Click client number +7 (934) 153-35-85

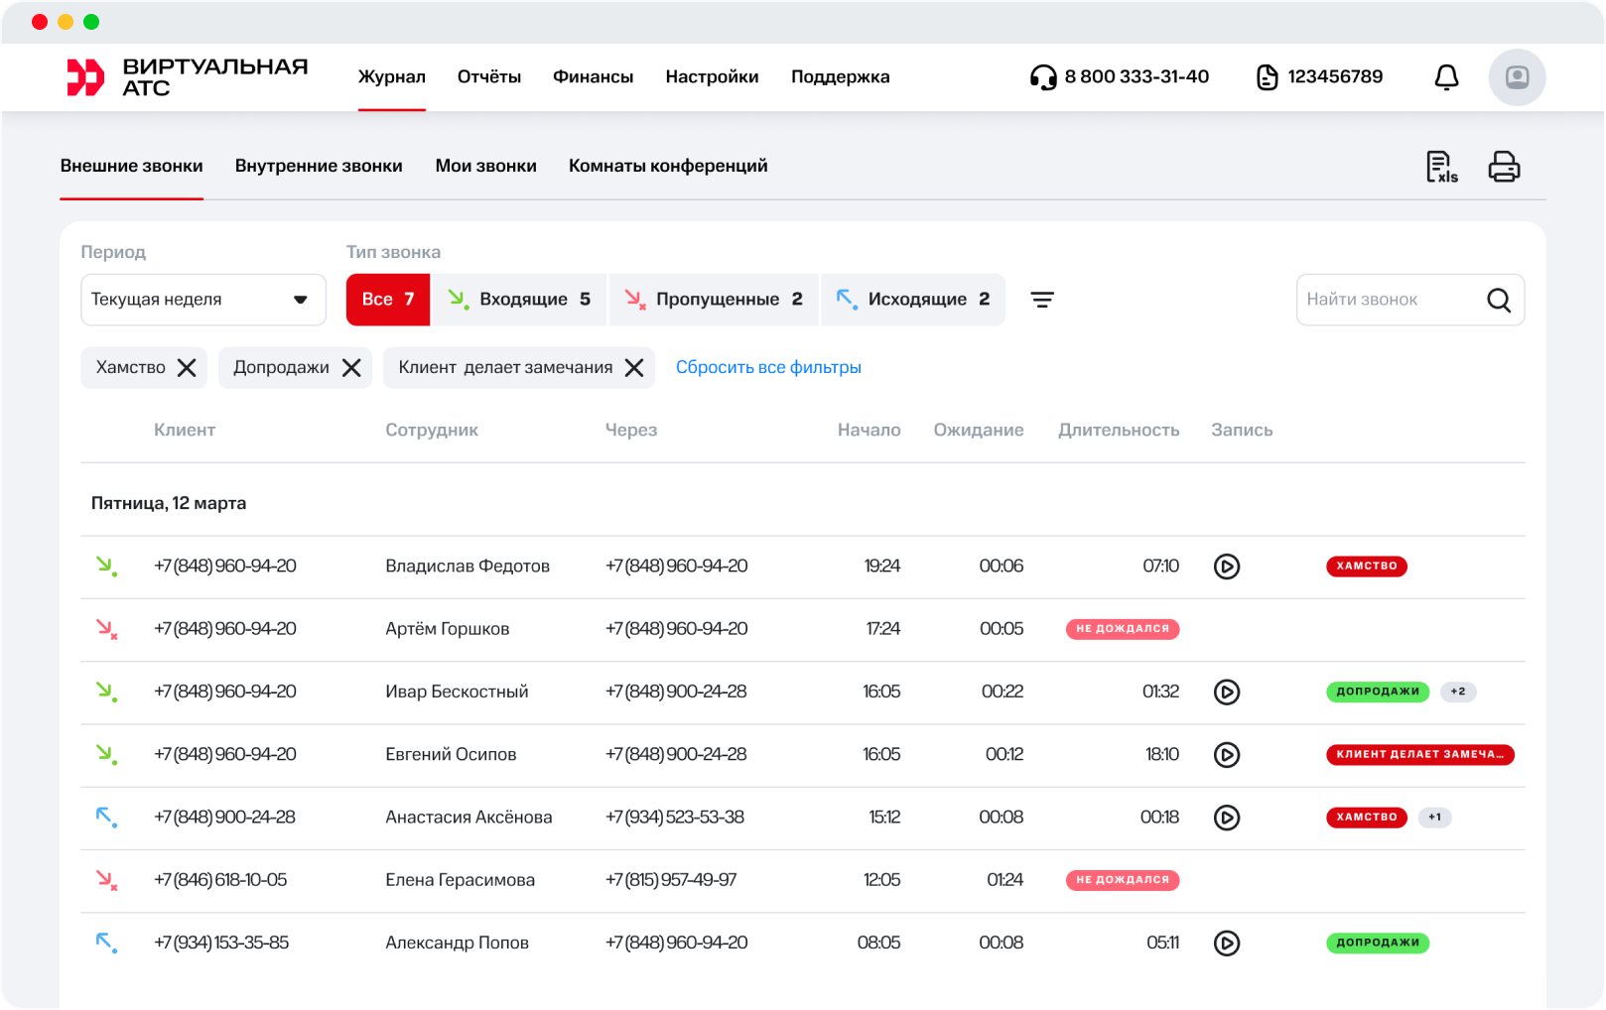[221, 943]
